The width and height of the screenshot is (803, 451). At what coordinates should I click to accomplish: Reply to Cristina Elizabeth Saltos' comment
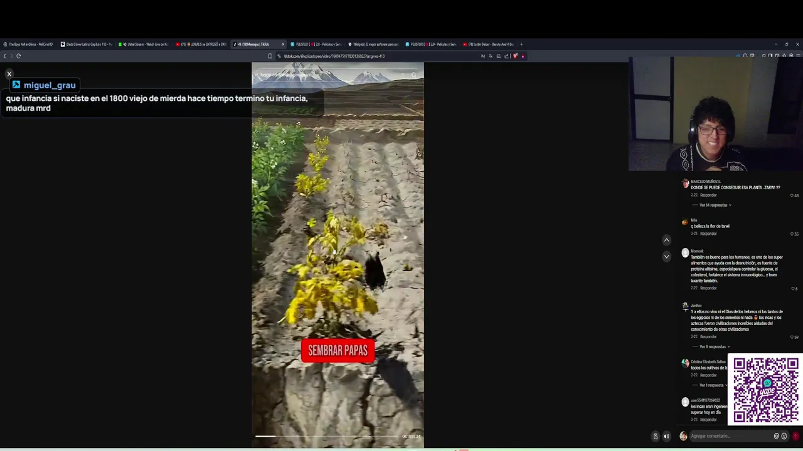(708, 375)
